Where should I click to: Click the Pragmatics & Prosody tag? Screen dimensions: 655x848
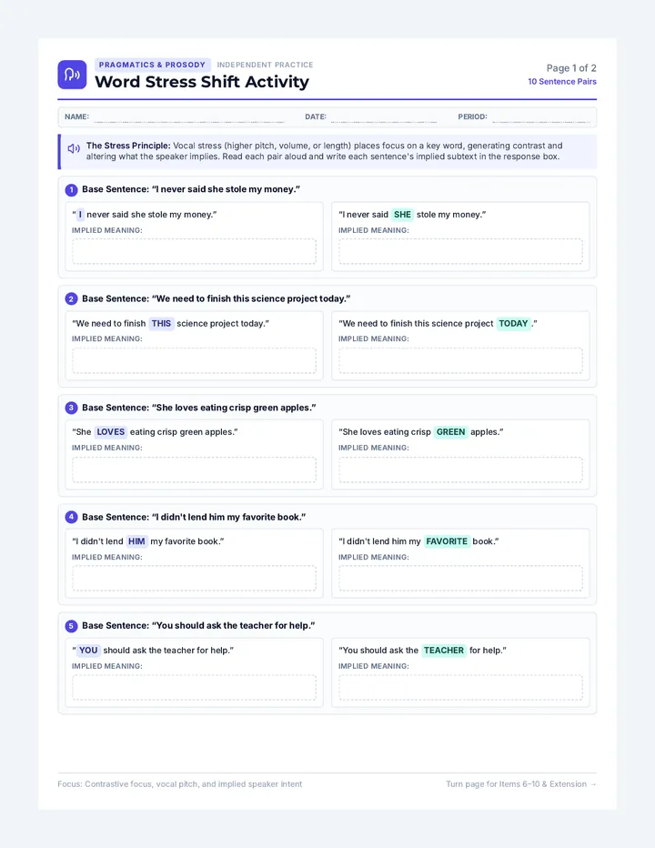point(152,65)
